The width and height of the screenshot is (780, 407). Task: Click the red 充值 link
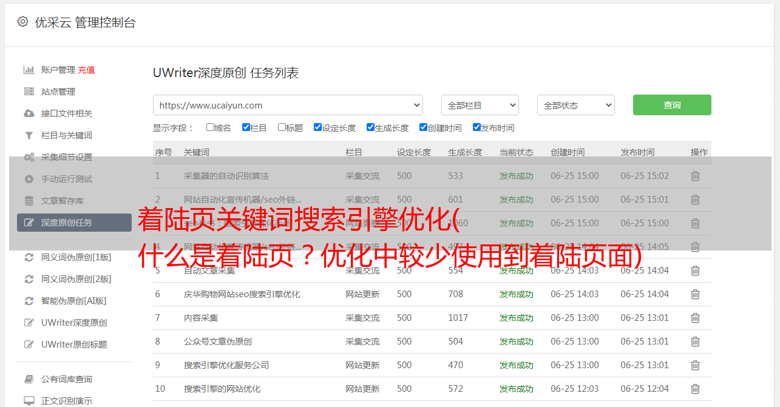(x=86, y=70)
